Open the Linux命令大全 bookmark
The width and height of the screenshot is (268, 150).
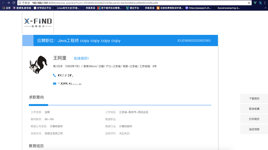69,8
